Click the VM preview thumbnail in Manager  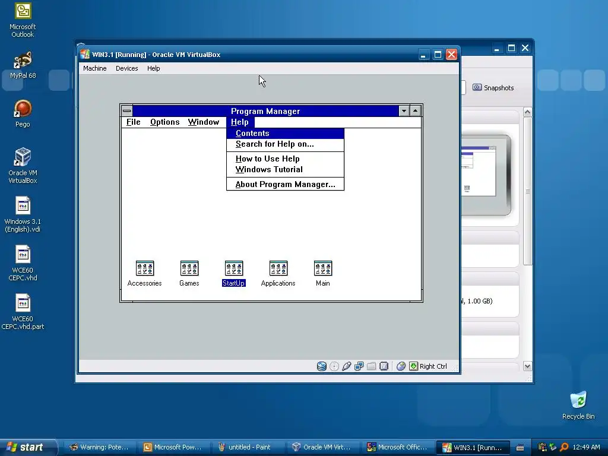click(486, 175)
